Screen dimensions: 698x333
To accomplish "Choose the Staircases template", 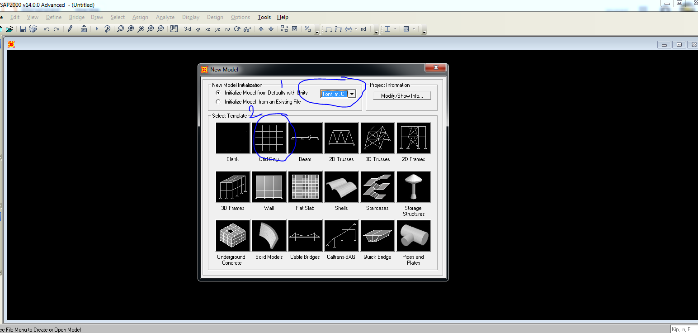I will point(377,187).
